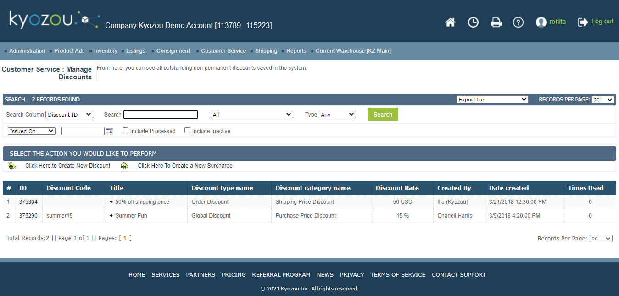Select discount ID 375290 cell
The image size is (619, 296).
tap(28, 216)
